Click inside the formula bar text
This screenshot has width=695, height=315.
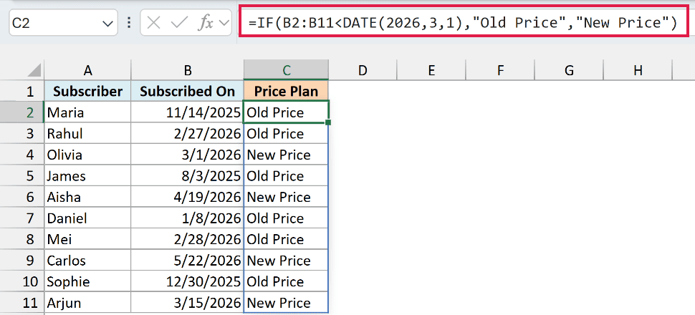click(x=464, y=23)
